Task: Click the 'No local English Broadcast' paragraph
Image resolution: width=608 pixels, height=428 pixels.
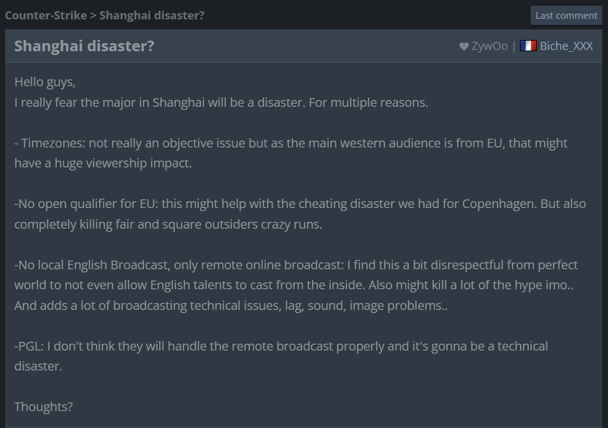Action: click(x=296, y=265)
